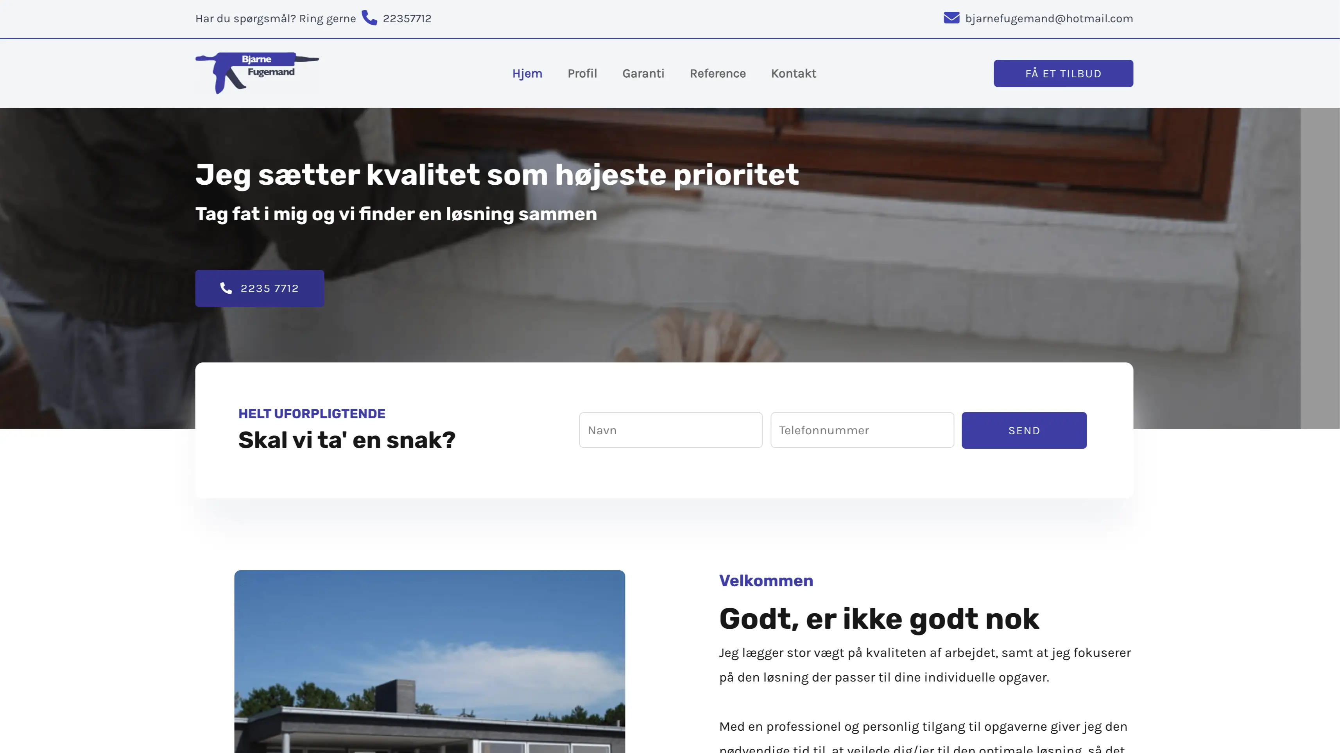The width and height of the screenshot is (1340, 753).
Task: Open the Hjem menu item
Action: click(527, 73)
